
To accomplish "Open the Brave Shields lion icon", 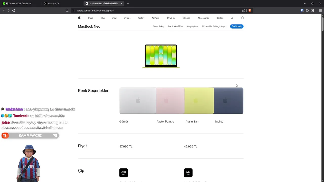I will 250,10.
